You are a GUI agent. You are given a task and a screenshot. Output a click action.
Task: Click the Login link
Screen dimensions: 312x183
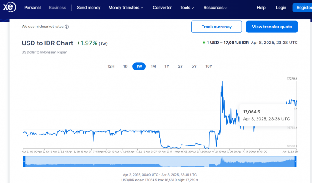pyautogui.click(x=281, y=8)
